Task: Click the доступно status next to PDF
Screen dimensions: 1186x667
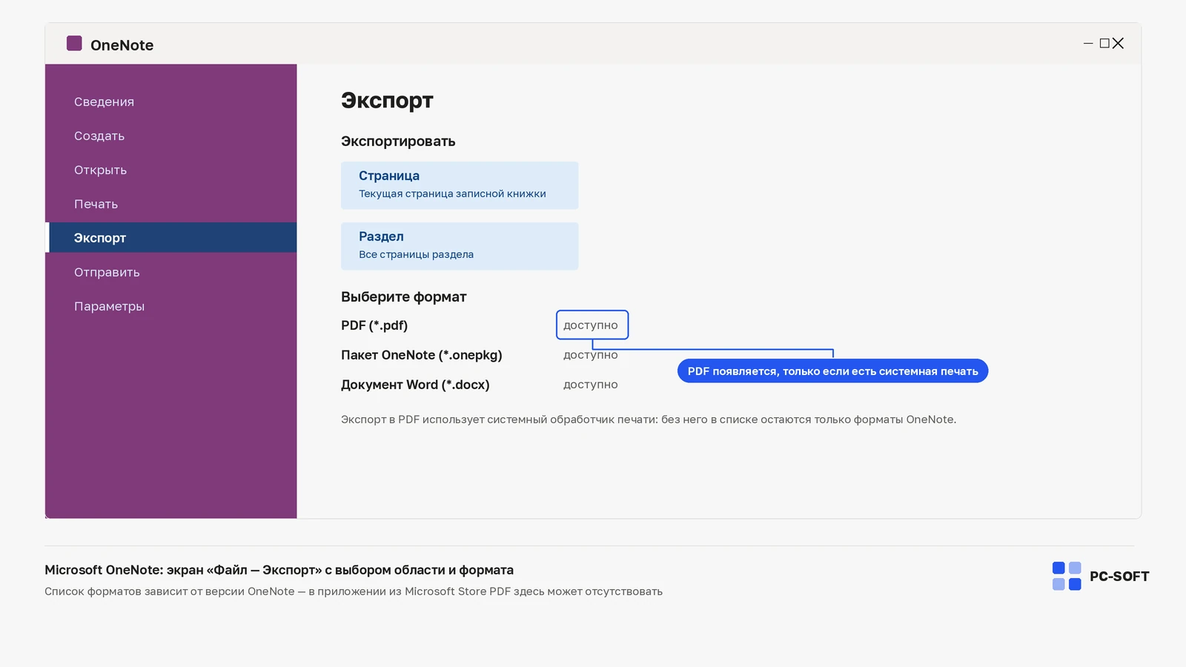Action: (591, 325)
